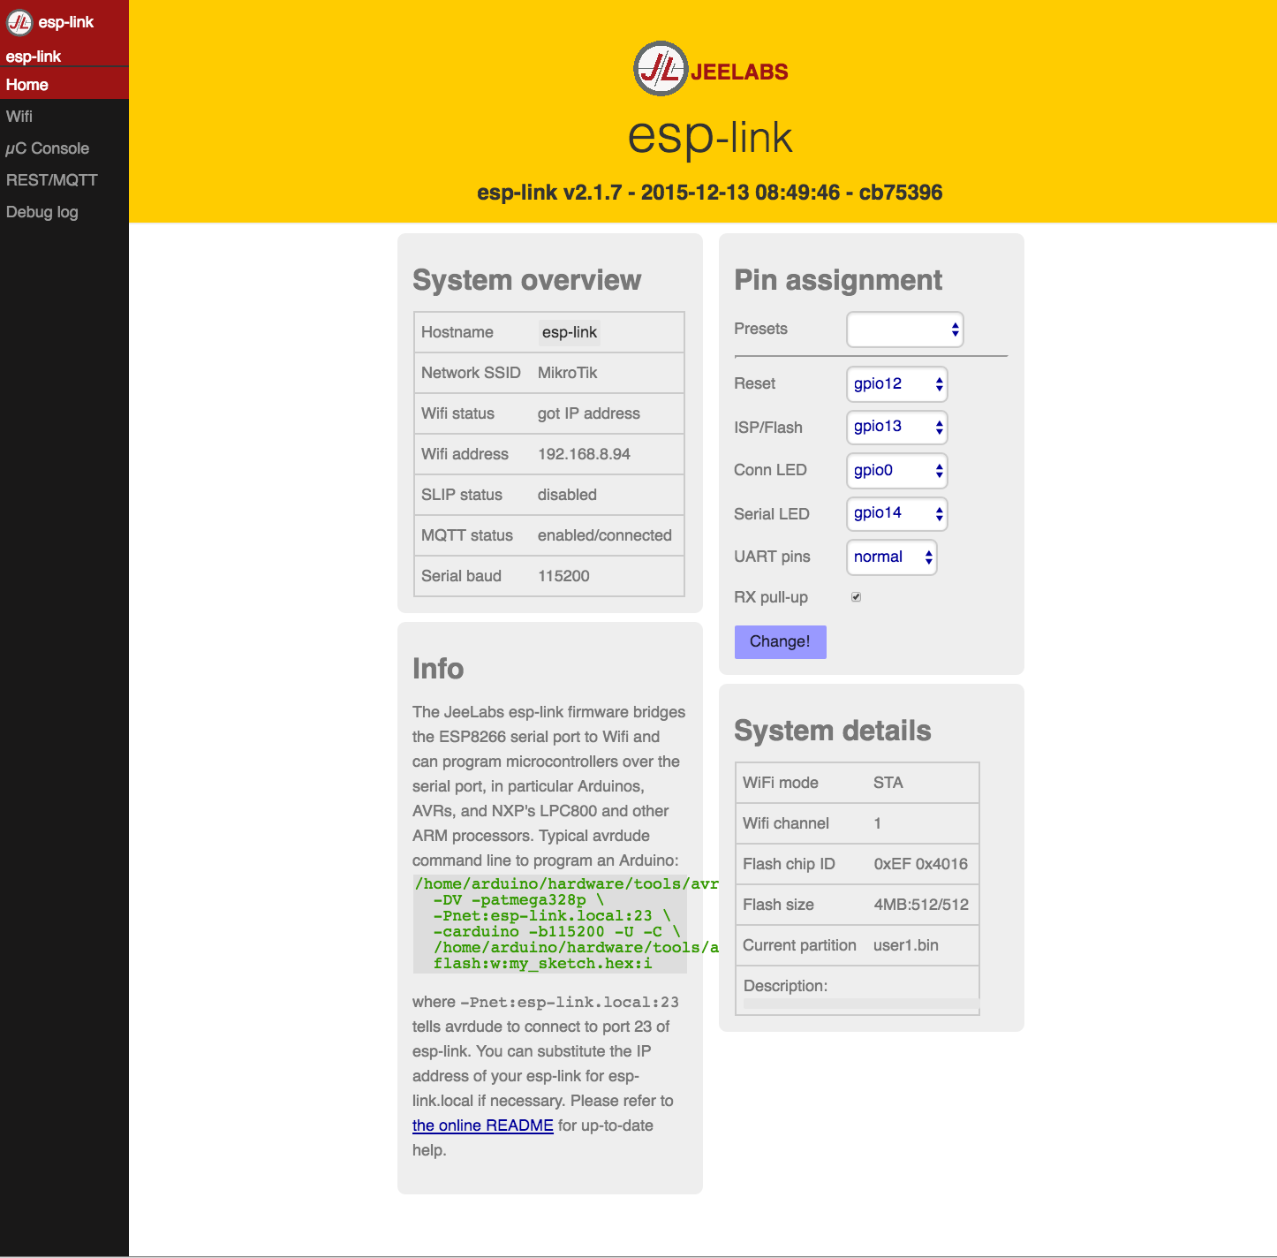
Task: Click the MQTT status value enabled/connected
Action: pos(605,535)
